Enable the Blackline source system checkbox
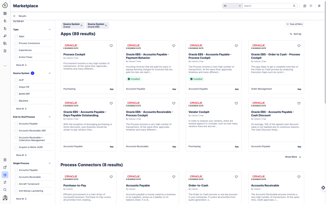Screen dimensions: 326x204 click(16, 101)
